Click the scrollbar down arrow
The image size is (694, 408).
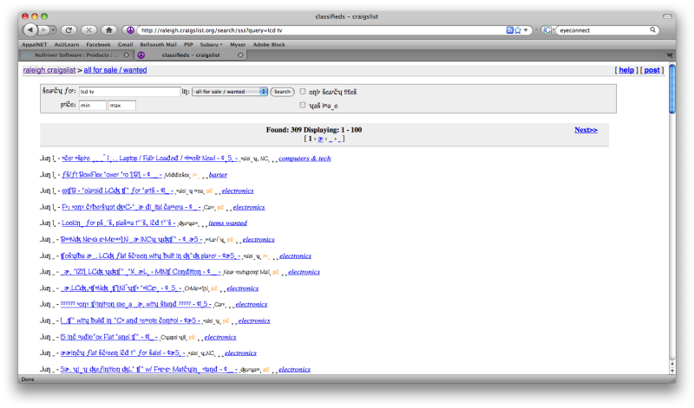pos(671,371)
